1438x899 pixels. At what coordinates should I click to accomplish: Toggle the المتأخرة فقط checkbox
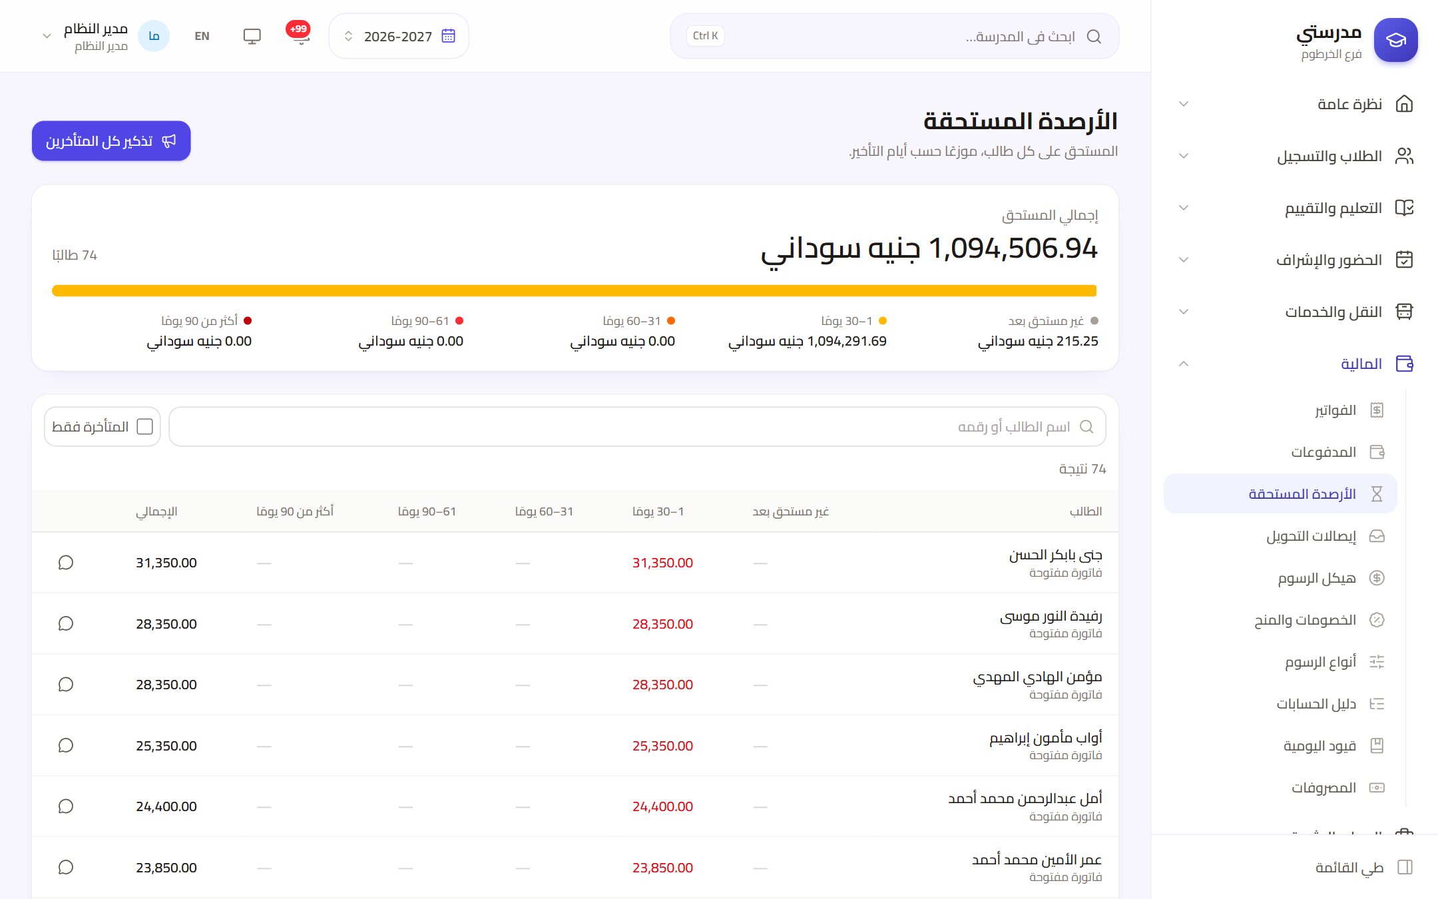point(144,426)
